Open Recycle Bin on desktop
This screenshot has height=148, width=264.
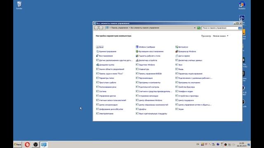tap(19, 5)
